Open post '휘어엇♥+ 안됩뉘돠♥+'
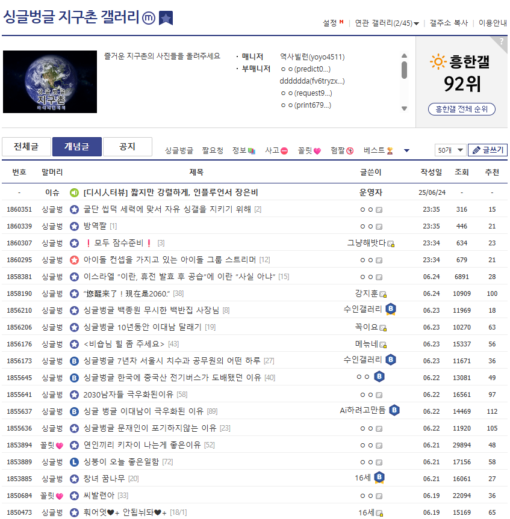The height and width of the screenshot is (519, 510). click(x=125, y=513)
